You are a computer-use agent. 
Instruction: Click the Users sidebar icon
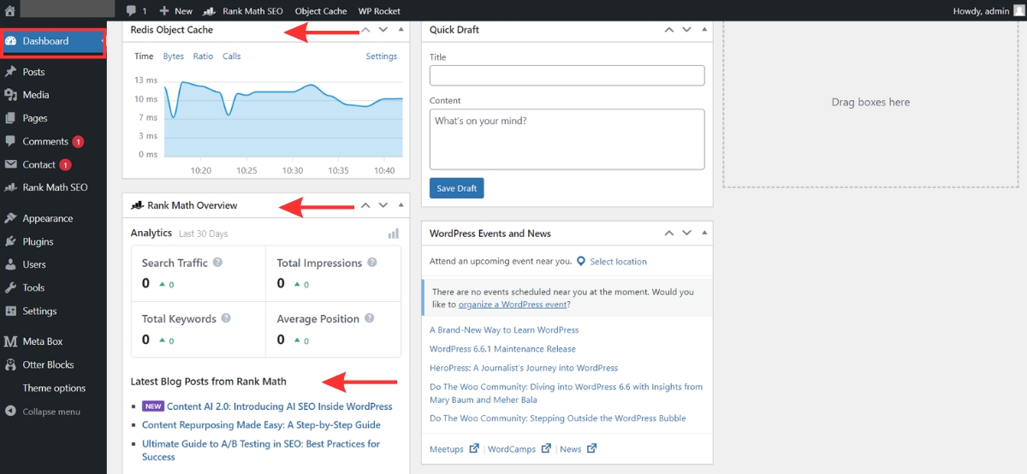[x=10, y=264]
